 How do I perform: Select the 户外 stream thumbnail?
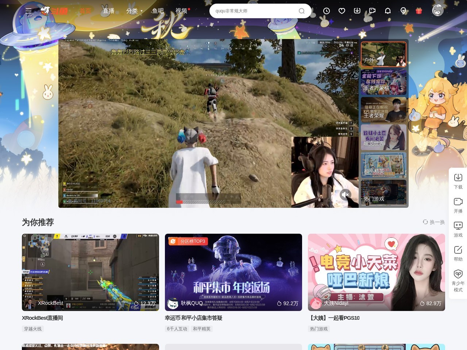383,54
